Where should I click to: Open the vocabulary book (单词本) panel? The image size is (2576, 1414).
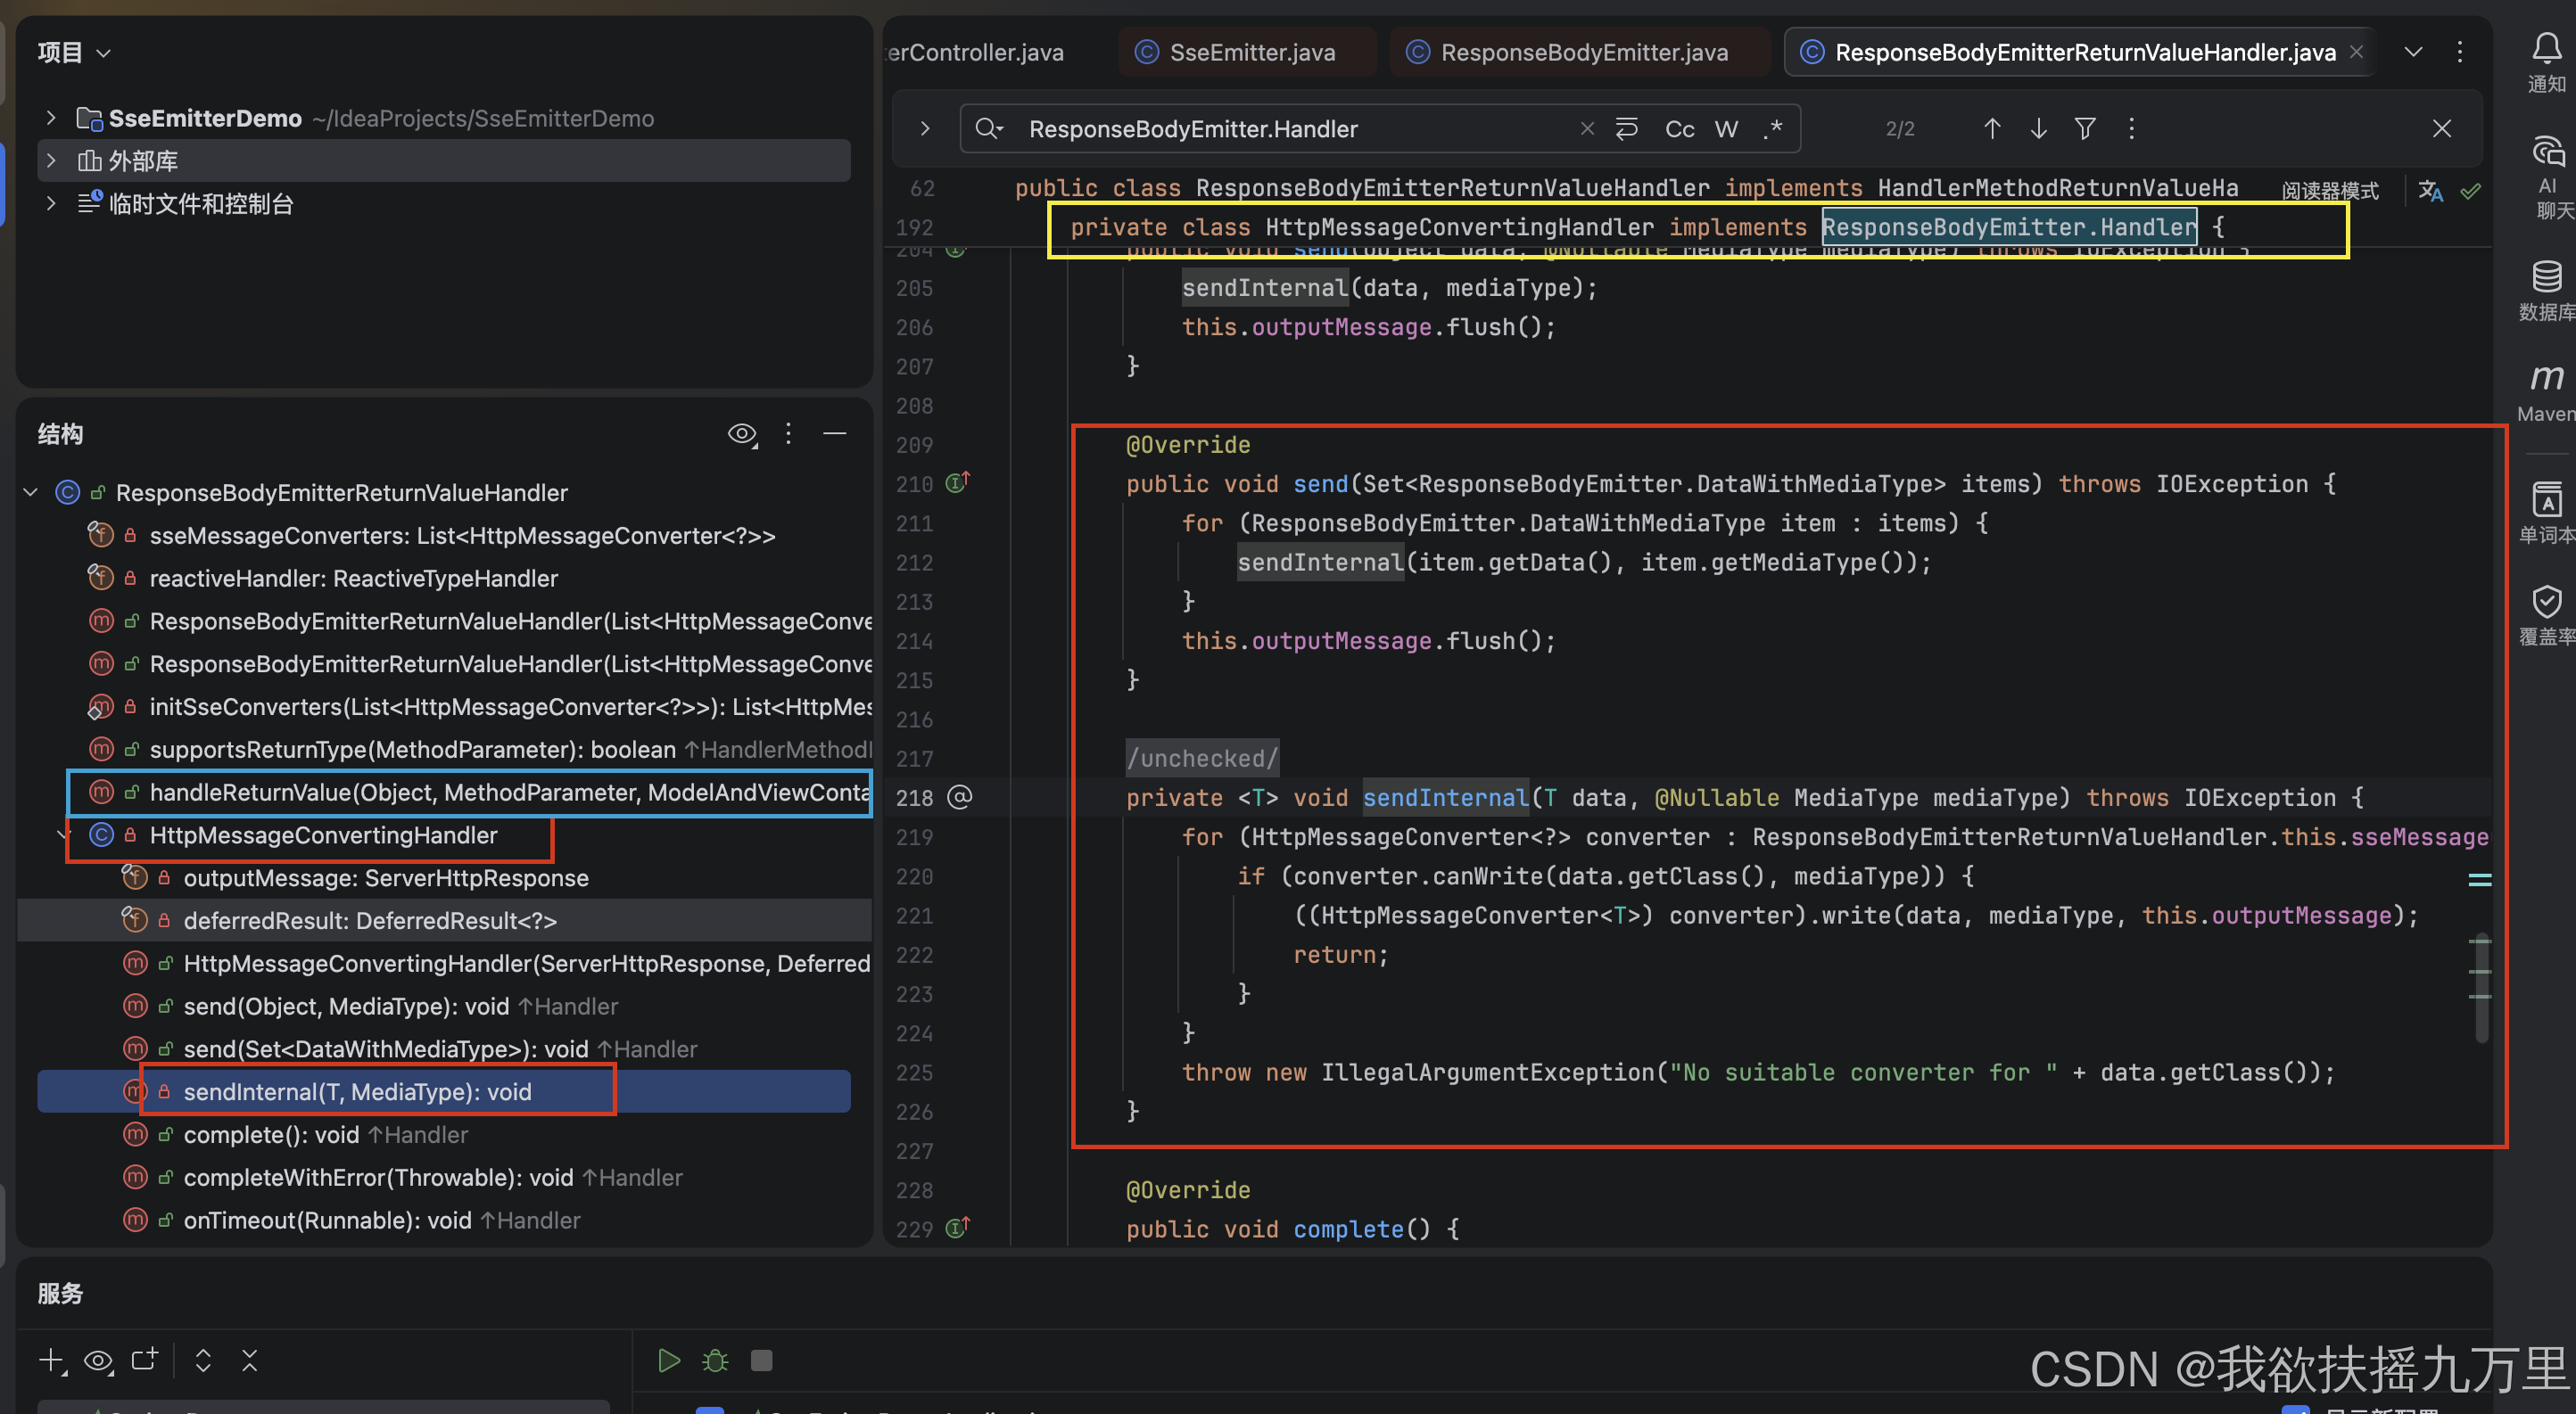pyautogui.click(x=2546, y=513)
